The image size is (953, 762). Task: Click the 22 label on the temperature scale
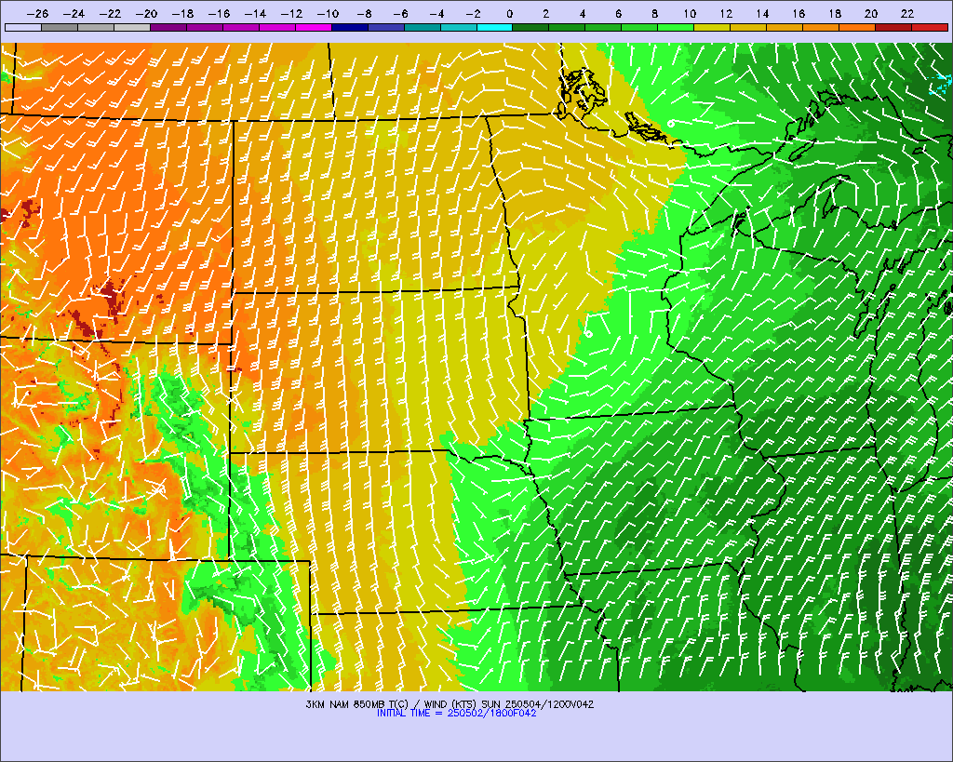pos(907,14)
